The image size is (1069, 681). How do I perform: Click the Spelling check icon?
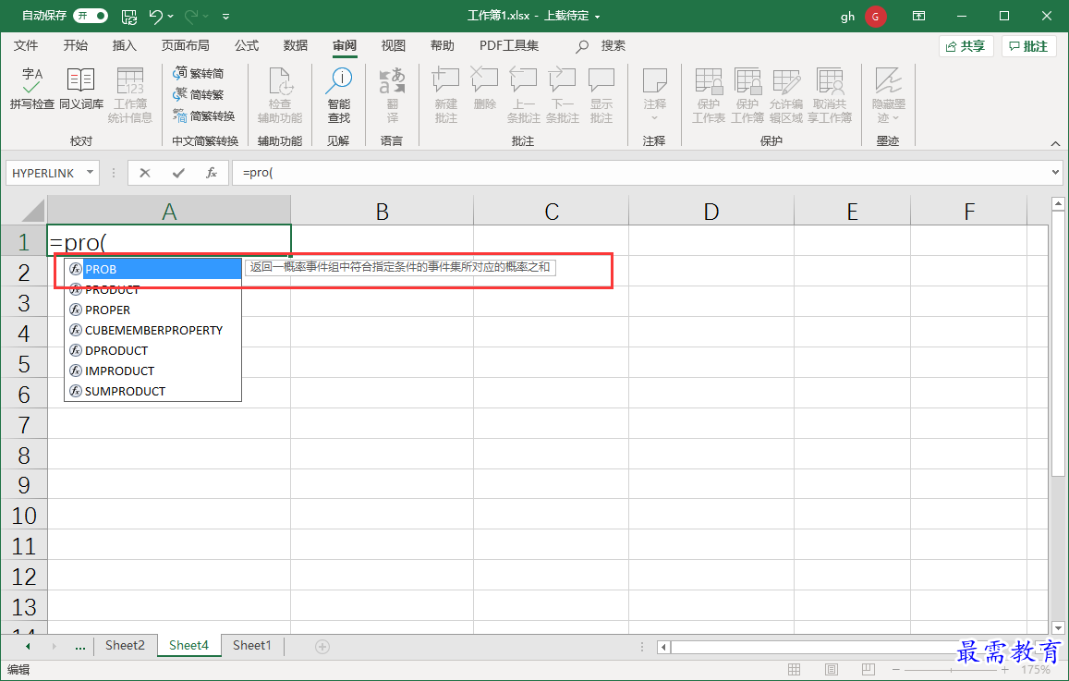(x=31, y=89)
